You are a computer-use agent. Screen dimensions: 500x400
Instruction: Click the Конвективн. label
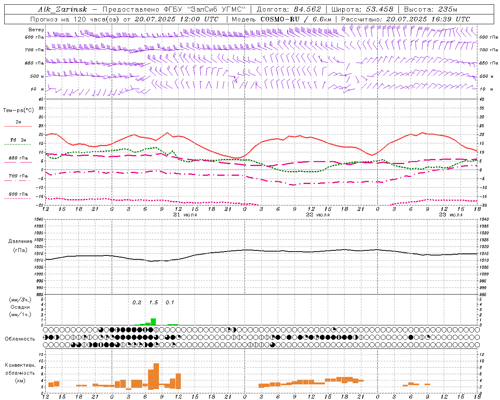20,365
